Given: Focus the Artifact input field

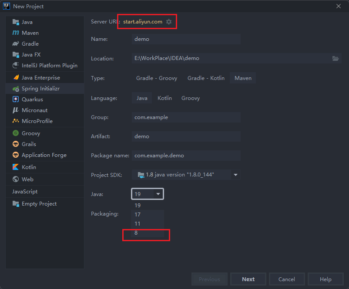Looking at the screenshot, I should pos(186,136).
